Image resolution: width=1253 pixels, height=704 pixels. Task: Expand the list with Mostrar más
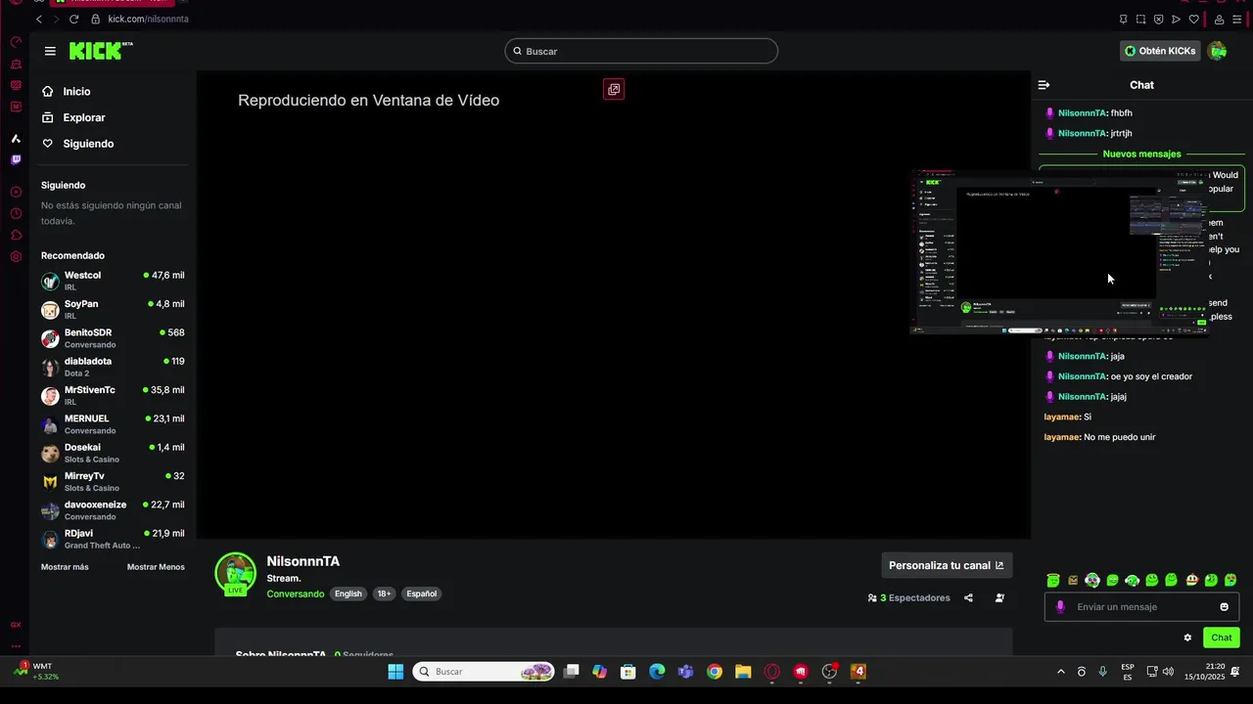[x=65, y=567]
